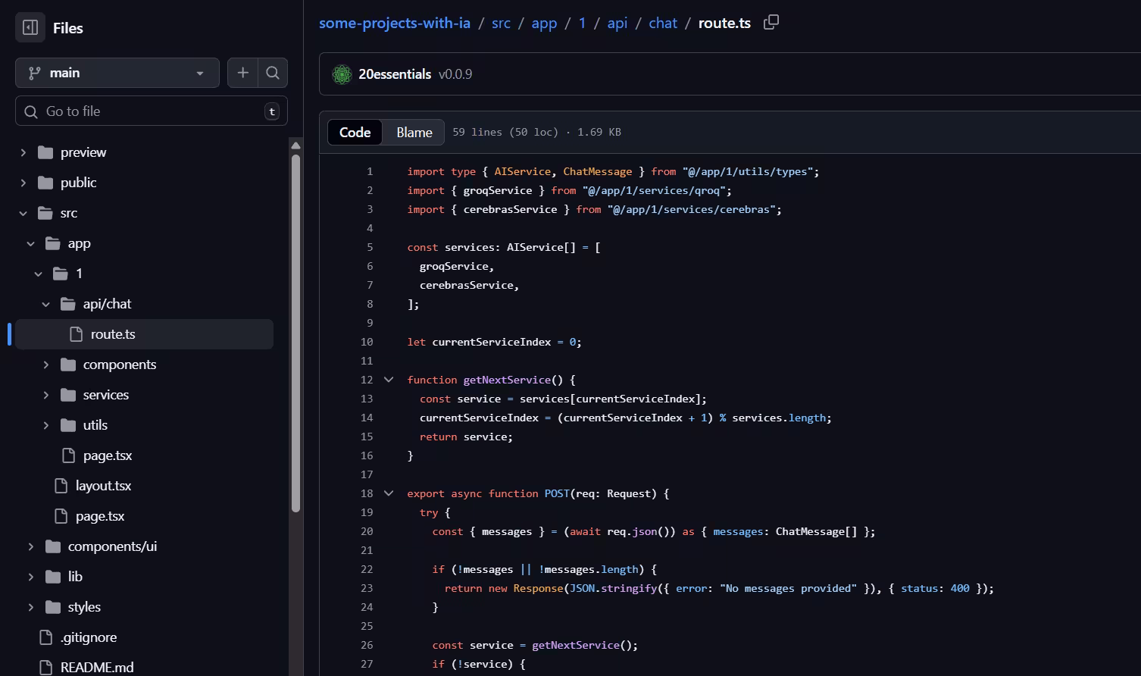Select the Code tab

(x=355, y=133)
